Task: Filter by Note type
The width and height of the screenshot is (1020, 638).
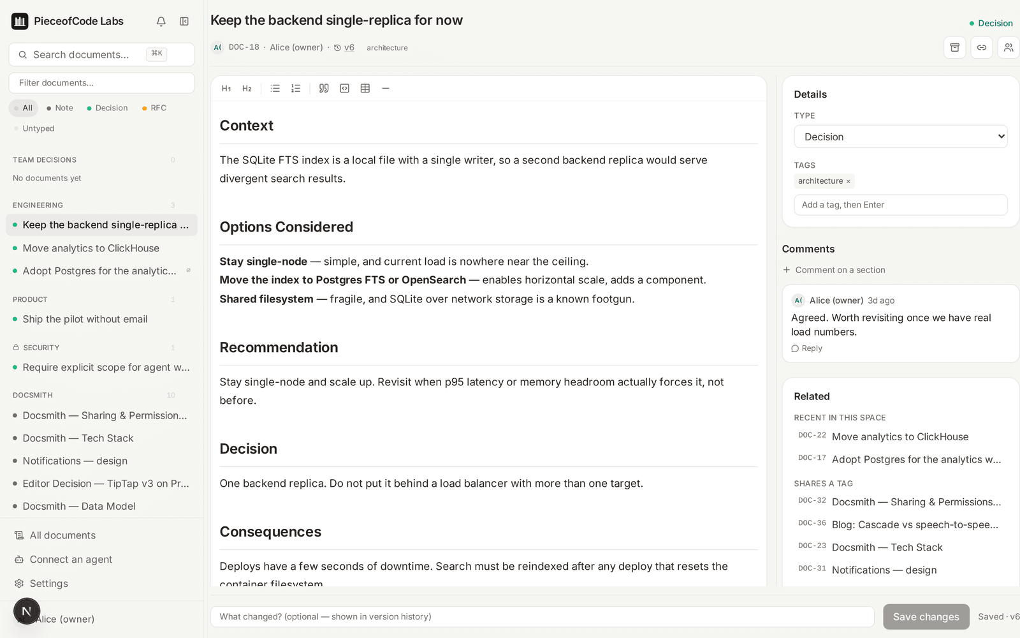Action: click(x=60, y=108)
